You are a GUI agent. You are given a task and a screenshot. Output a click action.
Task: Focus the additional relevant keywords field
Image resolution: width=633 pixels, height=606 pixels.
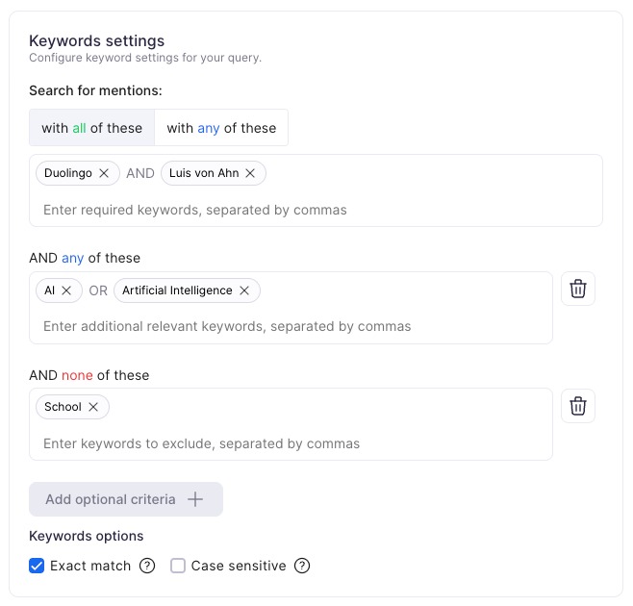coord(291,326)
